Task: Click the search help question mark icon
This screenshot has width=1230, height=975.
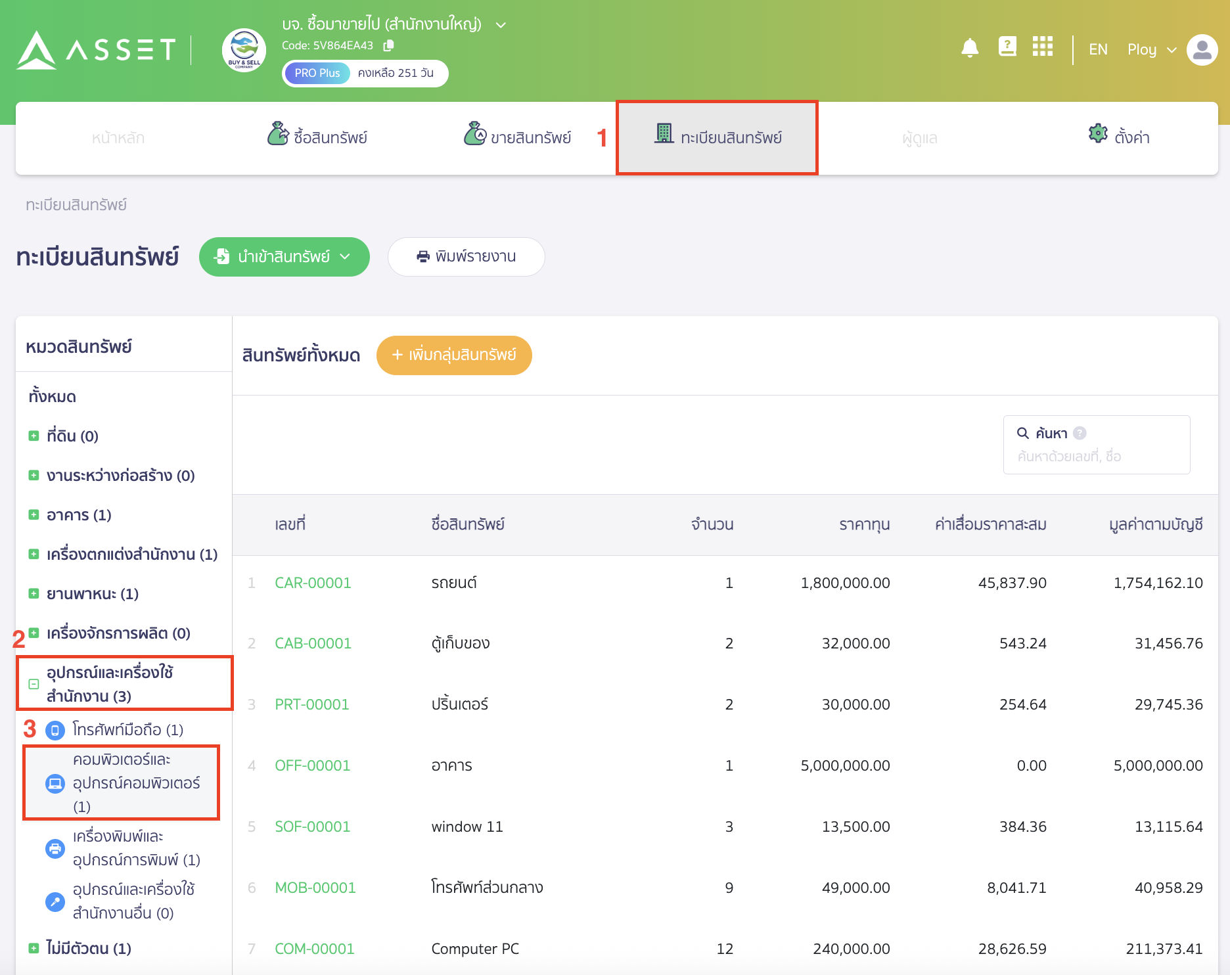Action: click(1080, 433)
